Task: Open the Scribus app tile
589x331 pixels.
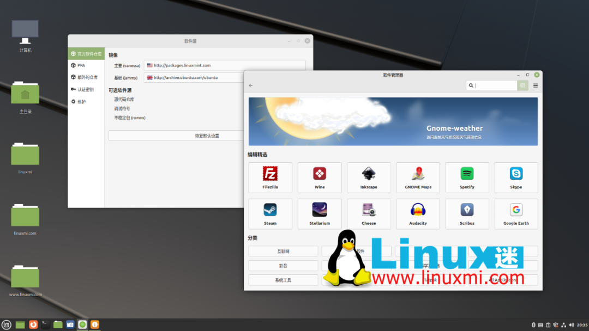Action: [467, 213]
